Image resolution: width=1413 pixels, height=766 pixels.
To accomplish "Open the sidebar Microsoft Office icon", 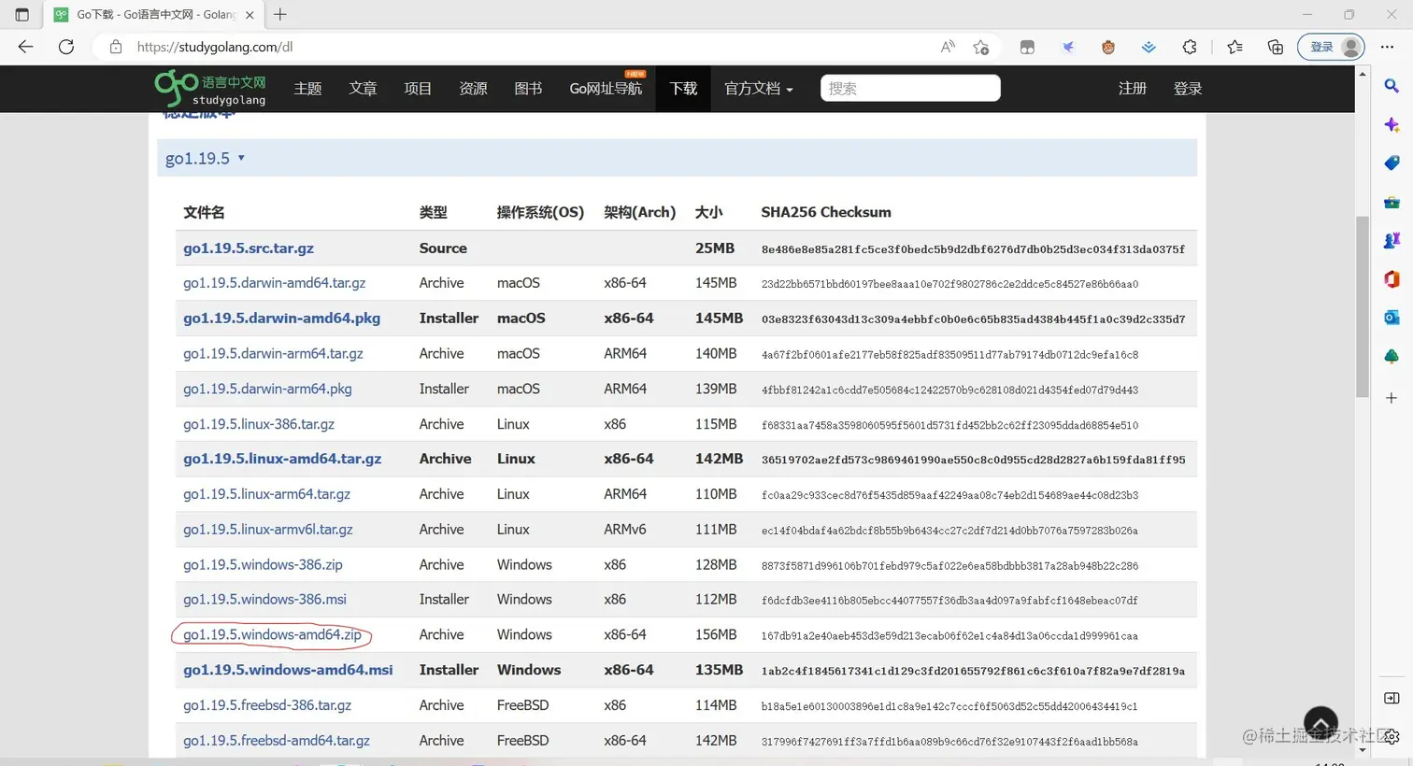I will click(x=1392, y=278).
